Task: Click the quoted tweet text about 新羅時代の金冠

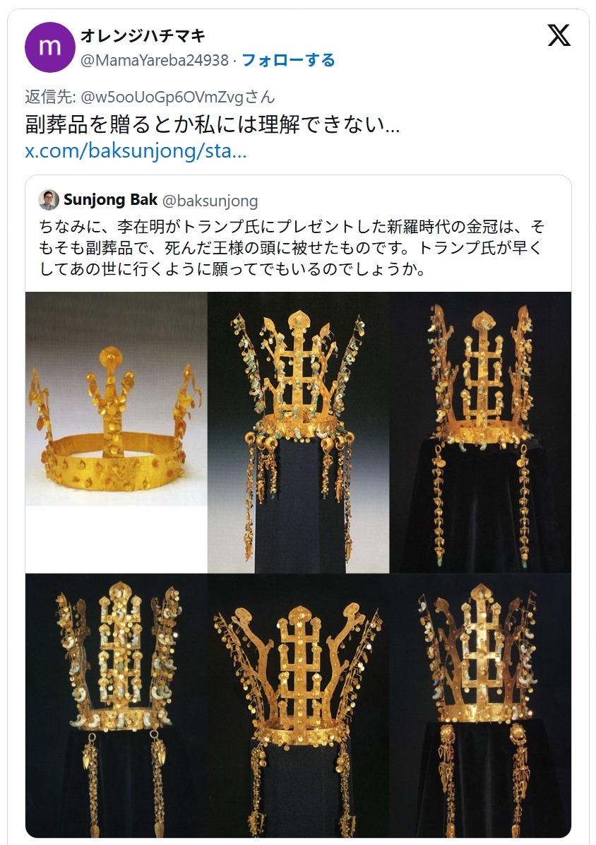Action: (291, 248)
